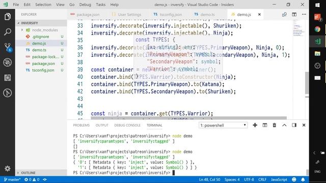Click the eye watch icon in status bar
This screenshot has width=326, height=183.
45,179
